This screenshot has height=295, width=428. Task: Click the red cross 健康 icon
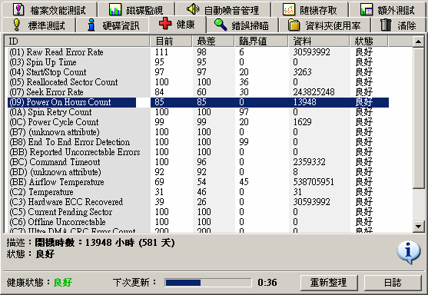tap(165, 24)
